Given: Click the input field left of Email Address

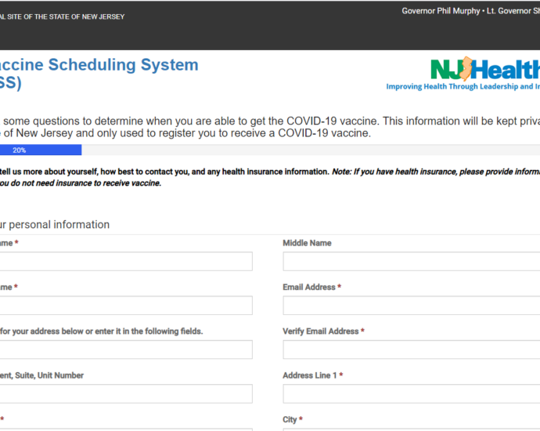Looking at the screenshot, I should [x=125, y=306].
